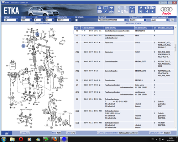The image size is (178, 142).
Task: Click the hierarchy network icon in toolbar
Action: pos(111,11)
